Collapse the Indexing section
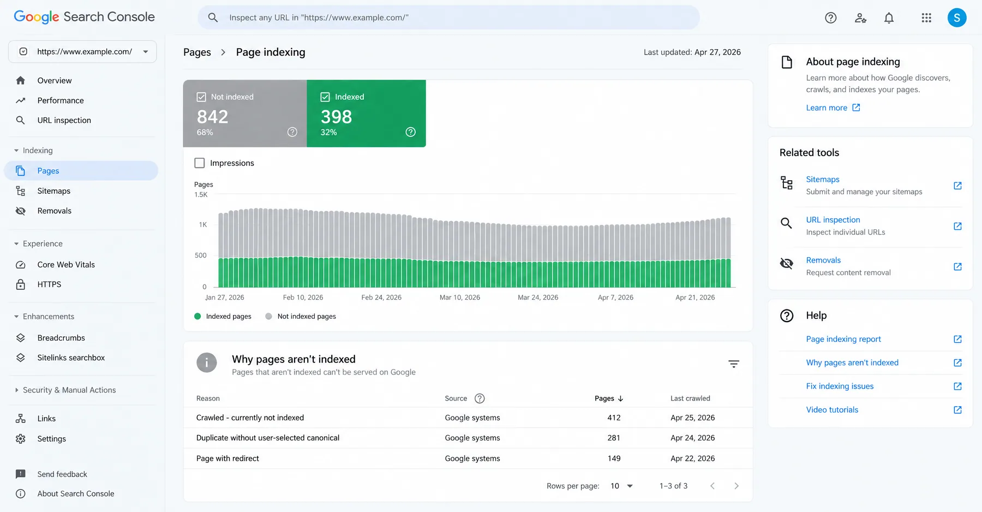982x512 pixels. point(33,151)
